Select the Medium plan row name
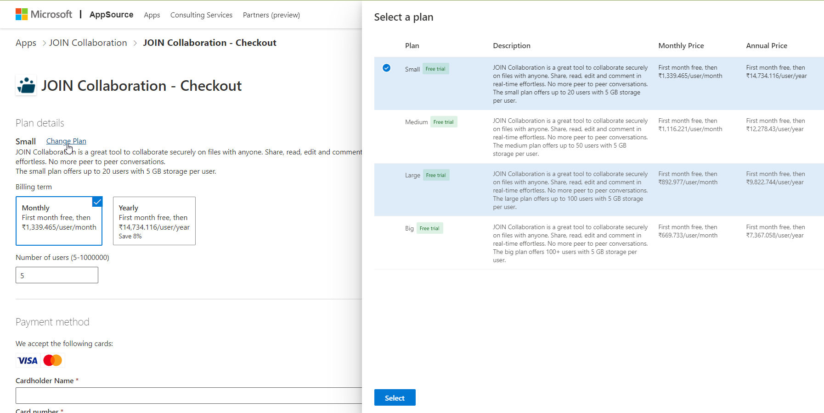The image size is (824, 413). pyautogui.click(x=417, y=122)
